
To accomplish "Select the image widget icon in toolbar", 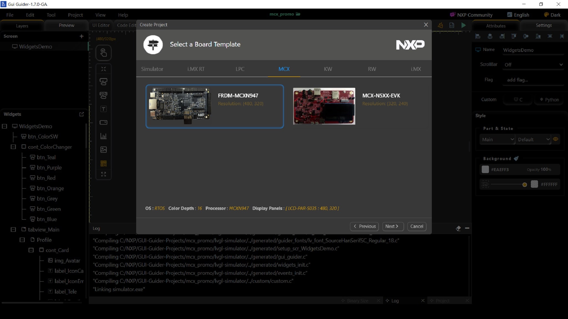I will point(103,150).
